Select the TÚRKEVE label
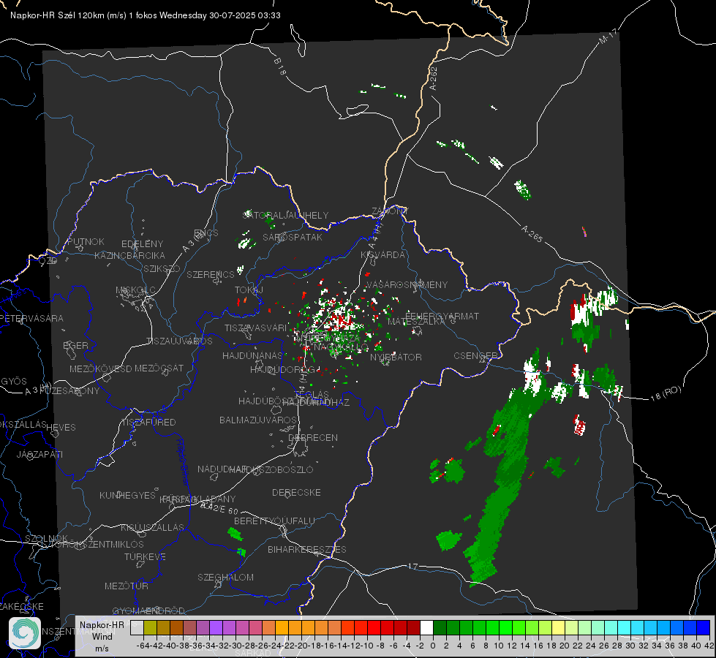 point(145,556)
